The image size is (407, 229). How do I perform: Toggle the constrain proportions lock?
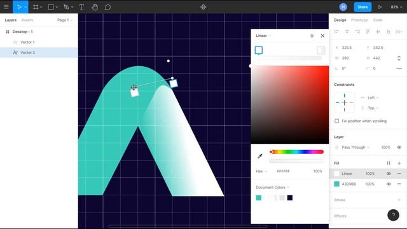tap(399, 58)
